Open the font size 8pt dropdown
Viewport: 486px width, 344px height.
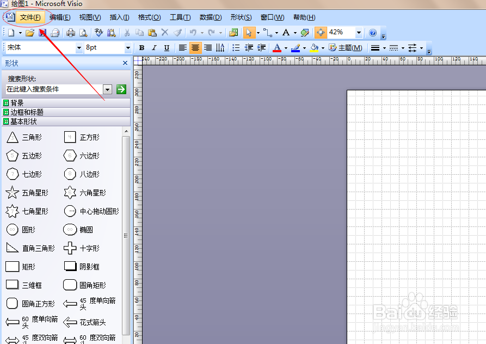(x=128, y=48)
